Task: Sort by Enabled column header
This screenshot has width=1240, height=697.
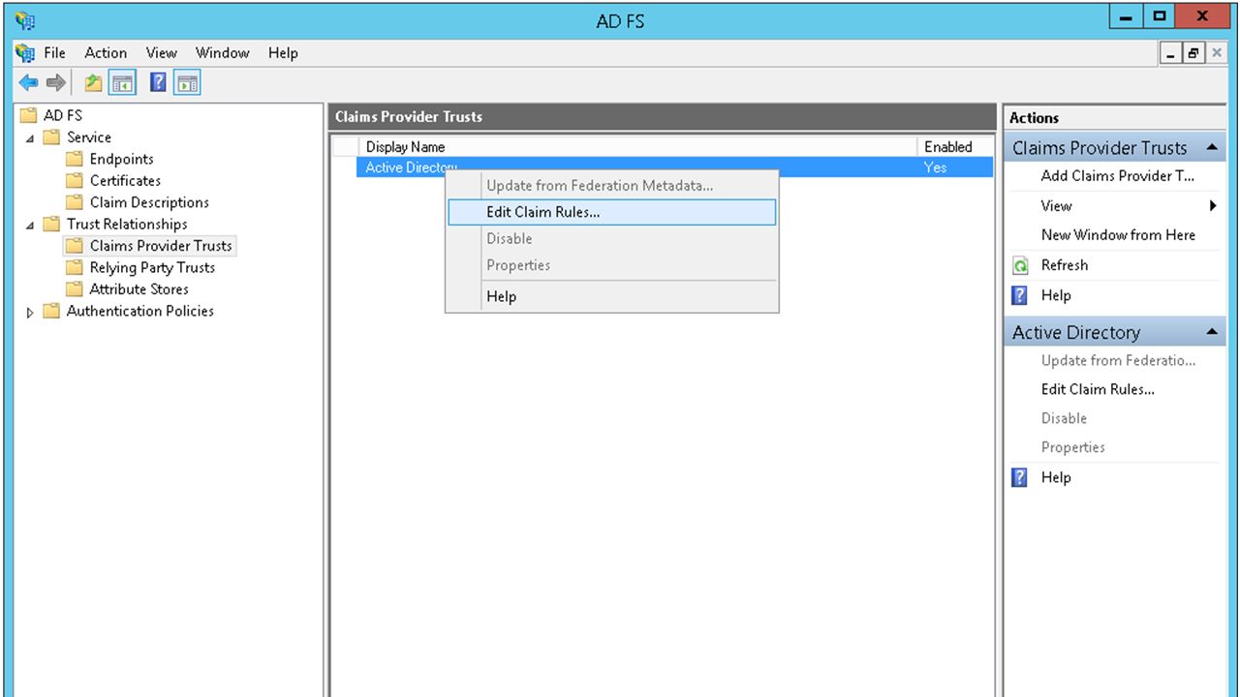Action: click(955, 147)
